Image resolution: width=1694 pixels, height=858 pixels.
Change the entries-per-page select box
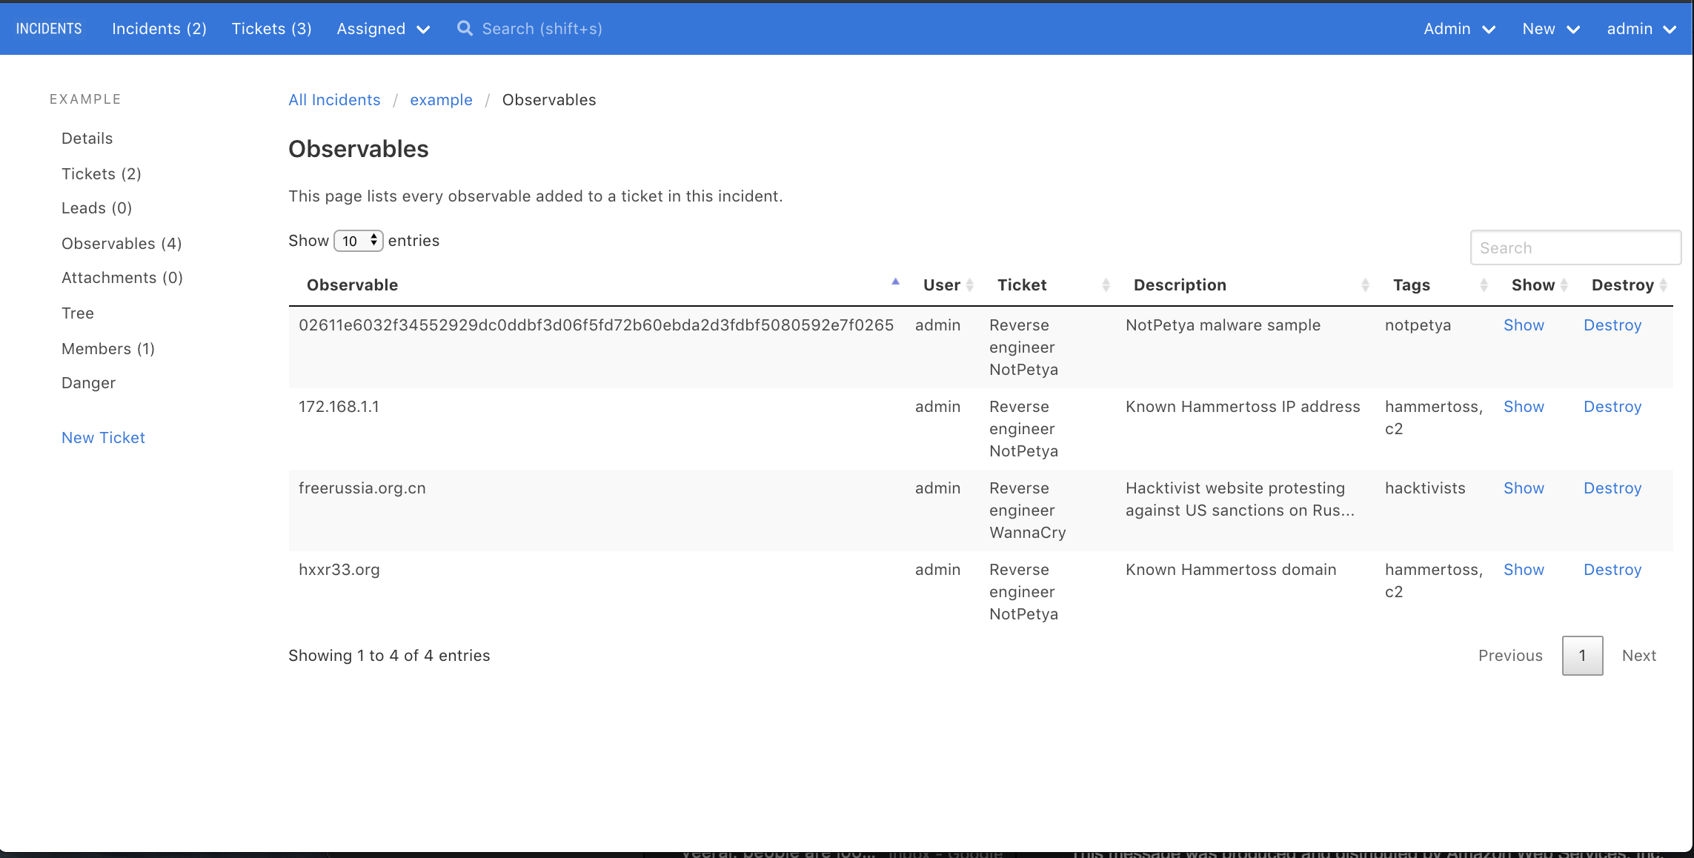pyautogui.click(x=359, y=241)
